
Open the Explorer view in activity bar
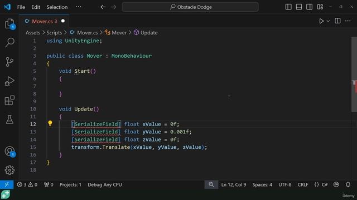pyautogui.click(x=10, y=24)
